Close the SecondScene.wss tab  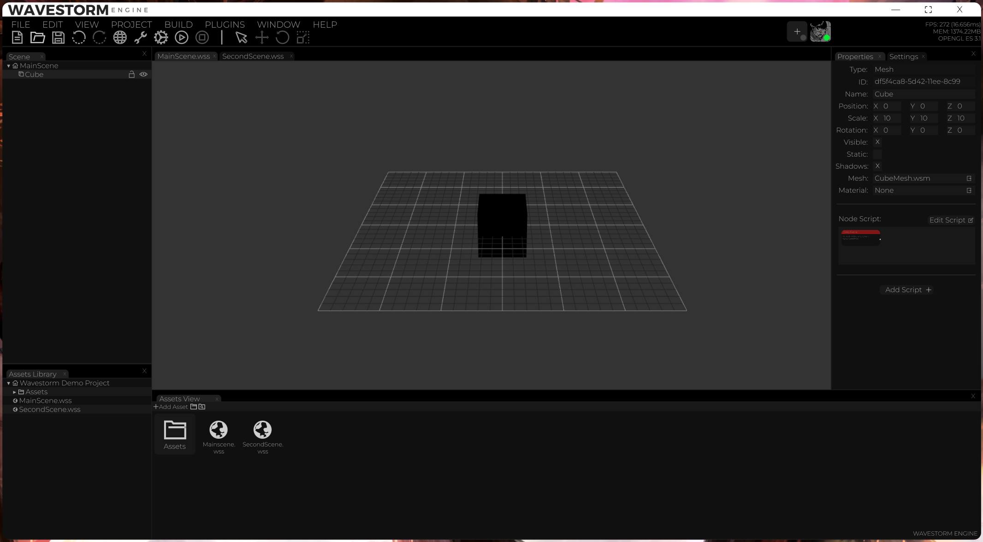[x=291, y=56]
